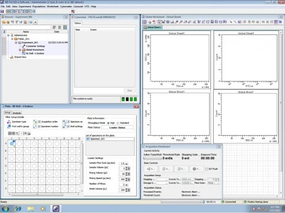Open the Populations menu
285x213 pixels.
click(39, 6)
